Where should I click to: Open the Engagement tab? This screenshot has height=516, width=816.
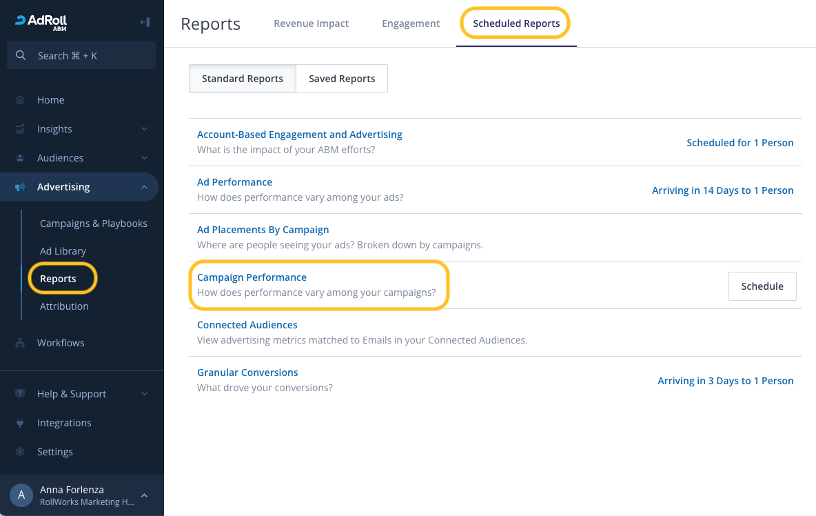coord(411,23)
